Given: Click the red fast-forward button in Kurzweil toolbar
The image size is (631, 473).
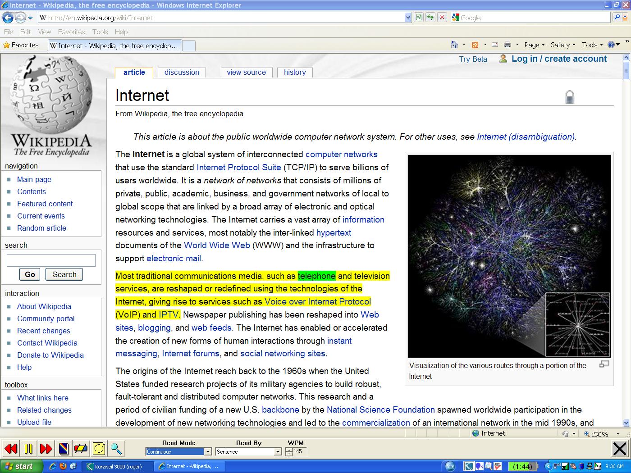Looking at the screenshot, I should pyautogui.click(x=46, y=449).
